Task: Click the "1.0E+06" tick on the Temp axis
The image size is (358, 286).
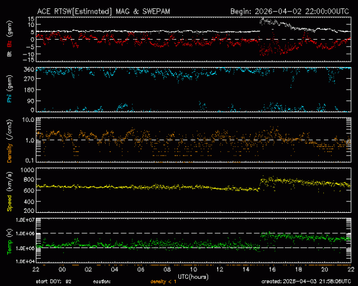Action: coord(25,234)
